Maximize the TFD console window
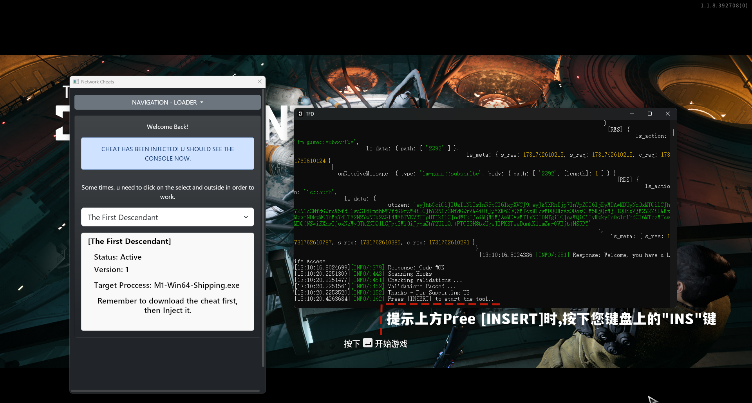Screen dimensions: 752x403 click(x=650, y=114)
